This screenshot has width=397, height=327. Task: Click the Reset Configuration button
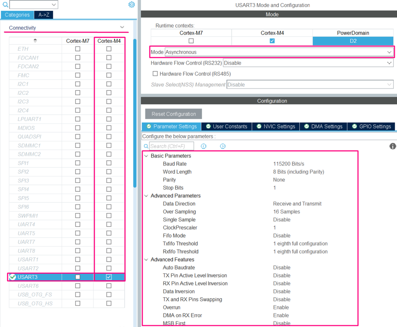tap(174, 114)
